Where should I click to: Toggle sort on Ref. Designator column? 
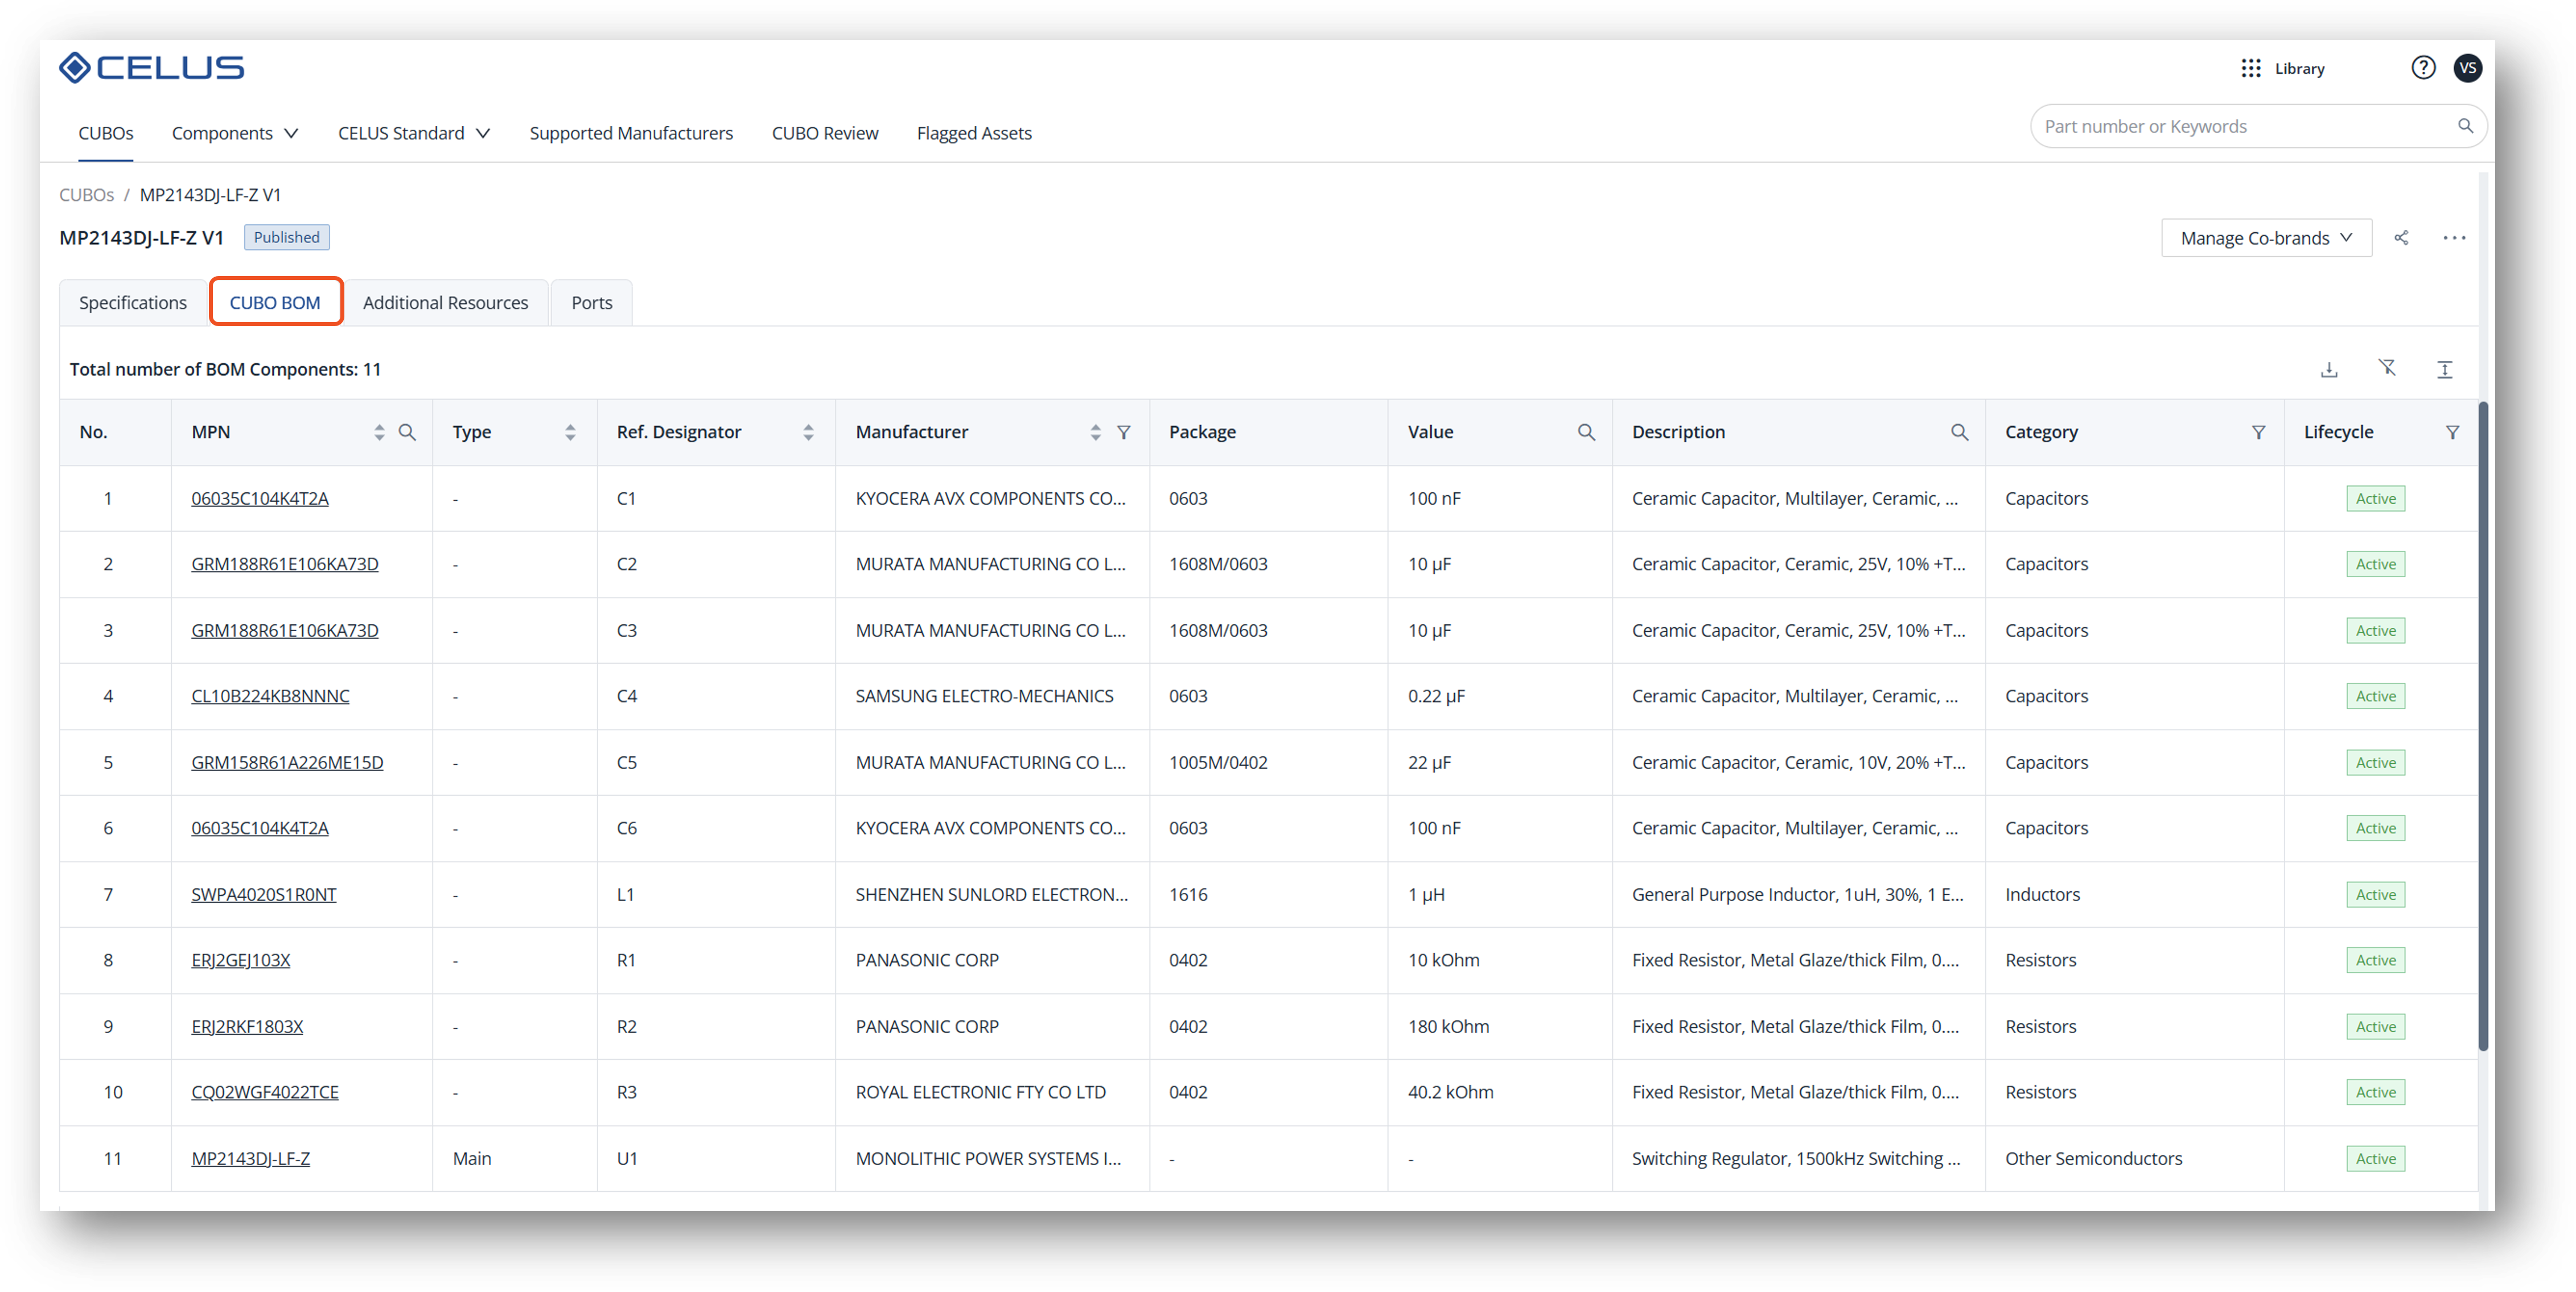[x=808, y=432]
